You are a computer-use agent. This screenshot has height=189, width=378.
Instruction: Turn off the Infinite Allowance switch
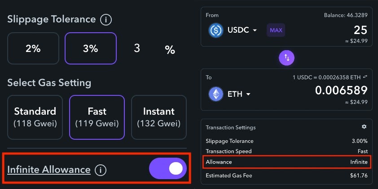click(x=168, y=168)
